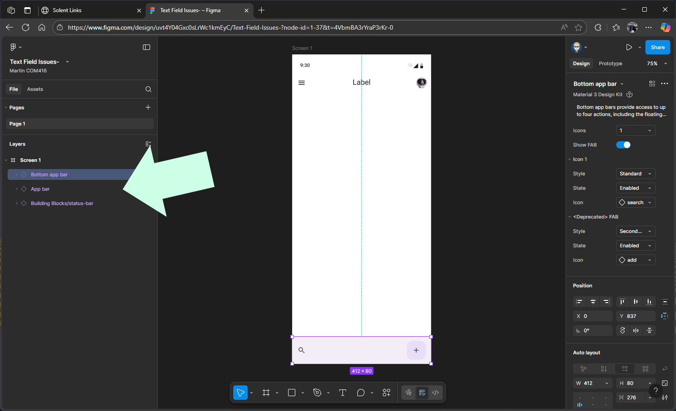The image size is (676, 411).
Task: Turn off the Show FAB switch
Action: (x=623, y=145)
